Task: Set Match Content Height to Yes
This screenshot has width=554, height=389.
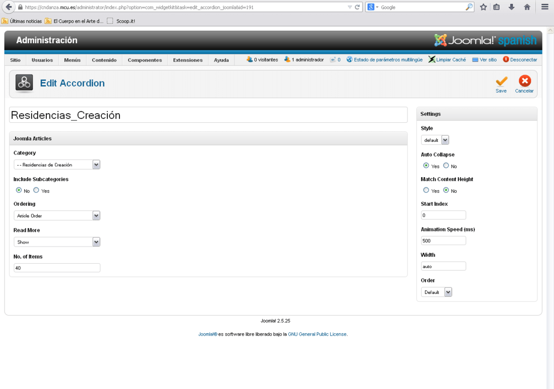Action: (x=426, y=190)
